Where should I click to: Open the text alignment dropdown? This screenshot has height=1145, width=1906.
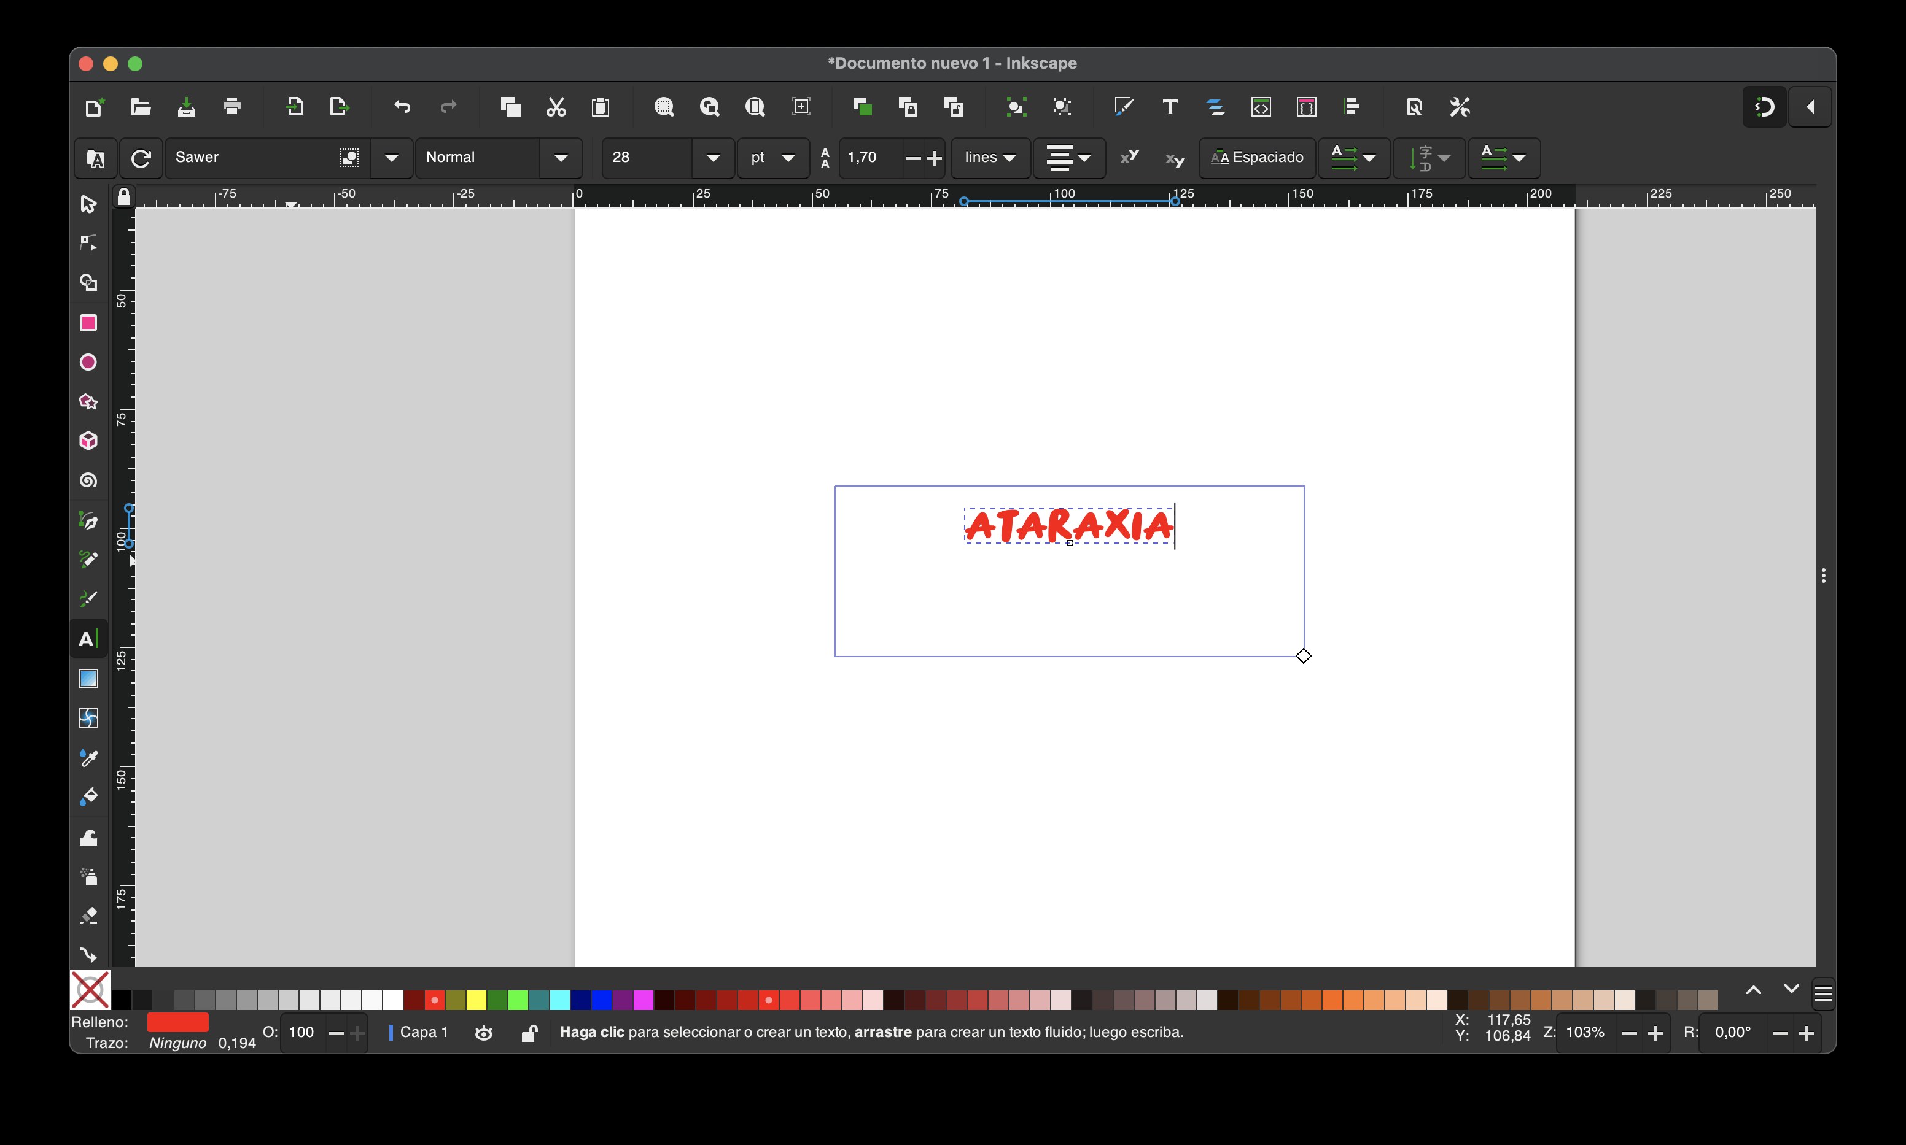(x=1069, y=158)
